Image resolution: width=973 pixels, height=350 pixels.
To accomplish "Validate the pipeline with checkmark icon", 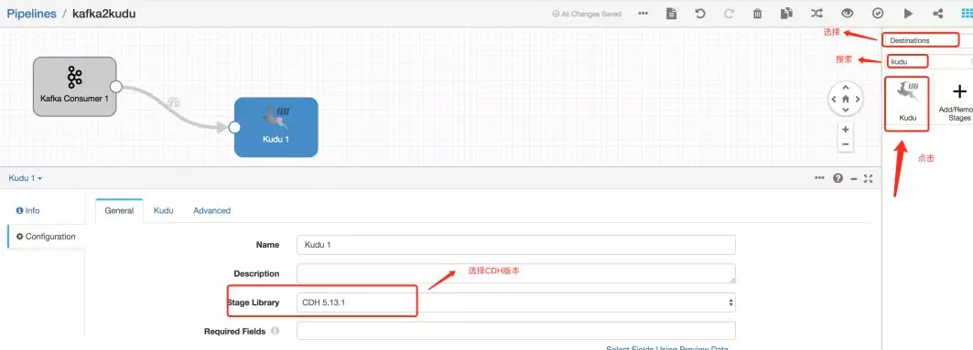I will 878,13.
